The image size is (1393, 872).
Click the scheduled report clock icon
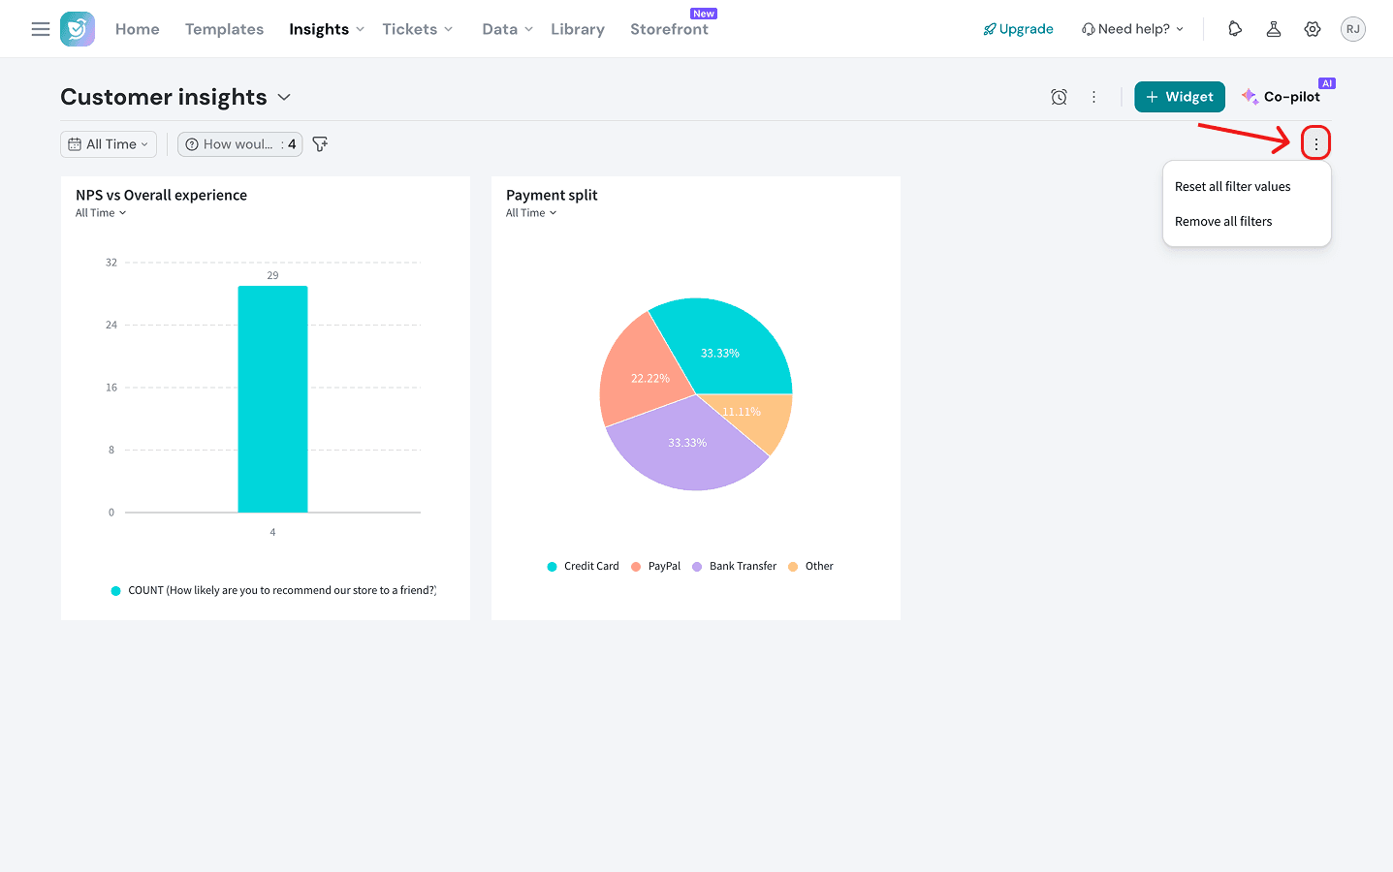pyautogui.click(x=1059, y=97)
